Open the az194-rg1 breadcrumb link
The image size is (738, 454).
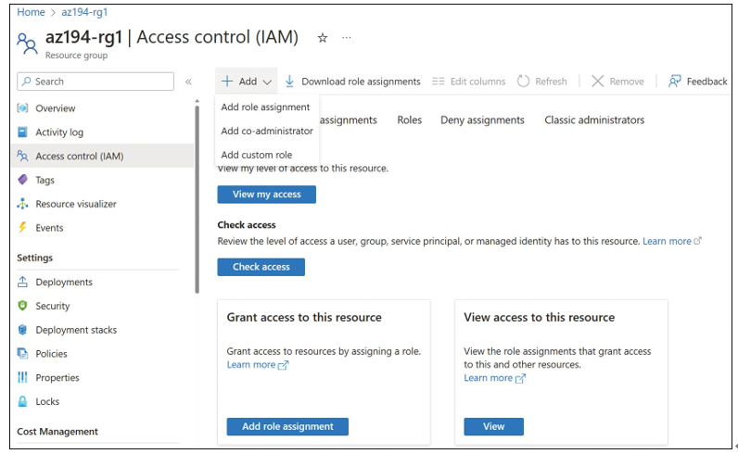84,12
